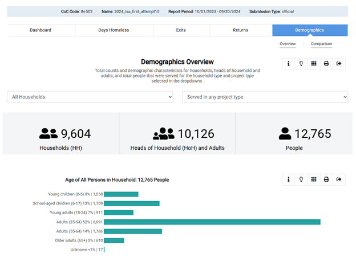This screenshot has width=356, height=262.
Task: Open table grid view for Demographics Overview
Action: 314,64
